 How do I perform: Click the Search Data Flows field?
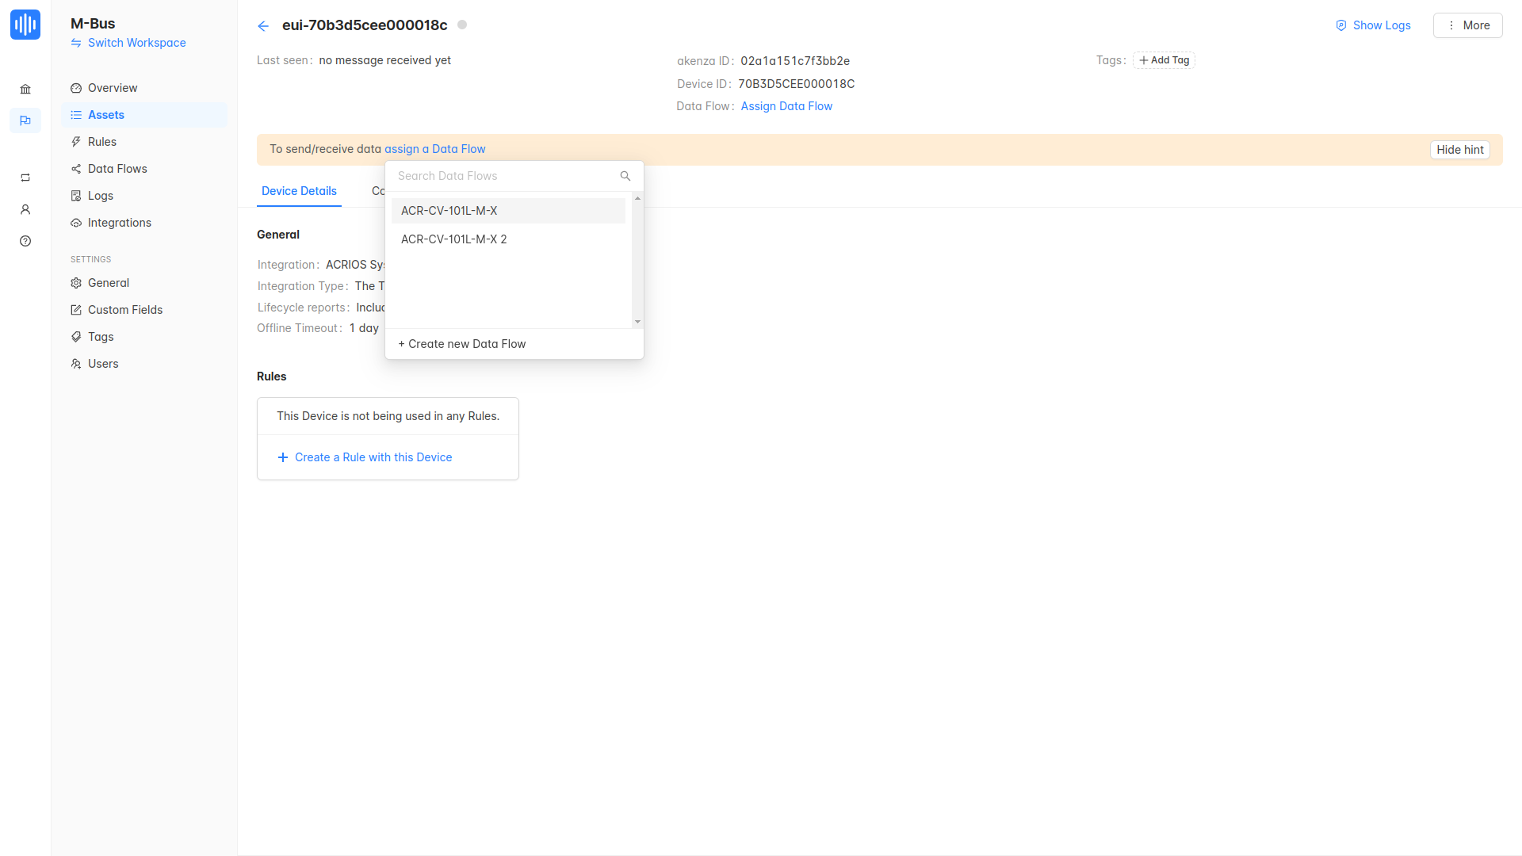pyautogui.click(x=503, y=176)
